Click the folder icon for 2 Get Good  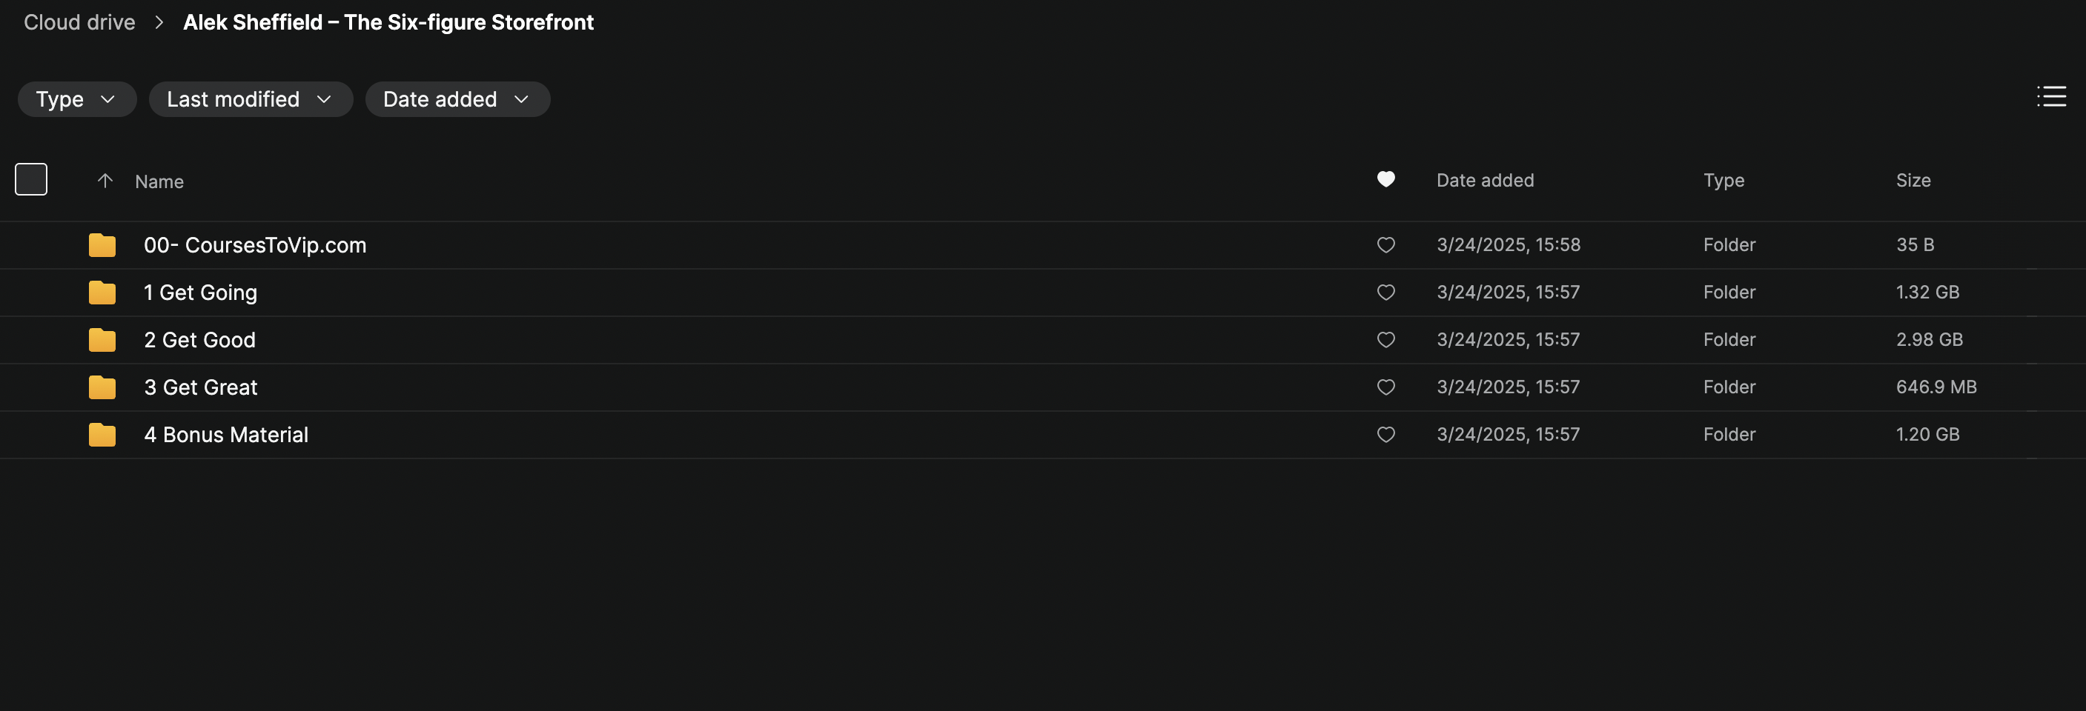click(102, 340)
